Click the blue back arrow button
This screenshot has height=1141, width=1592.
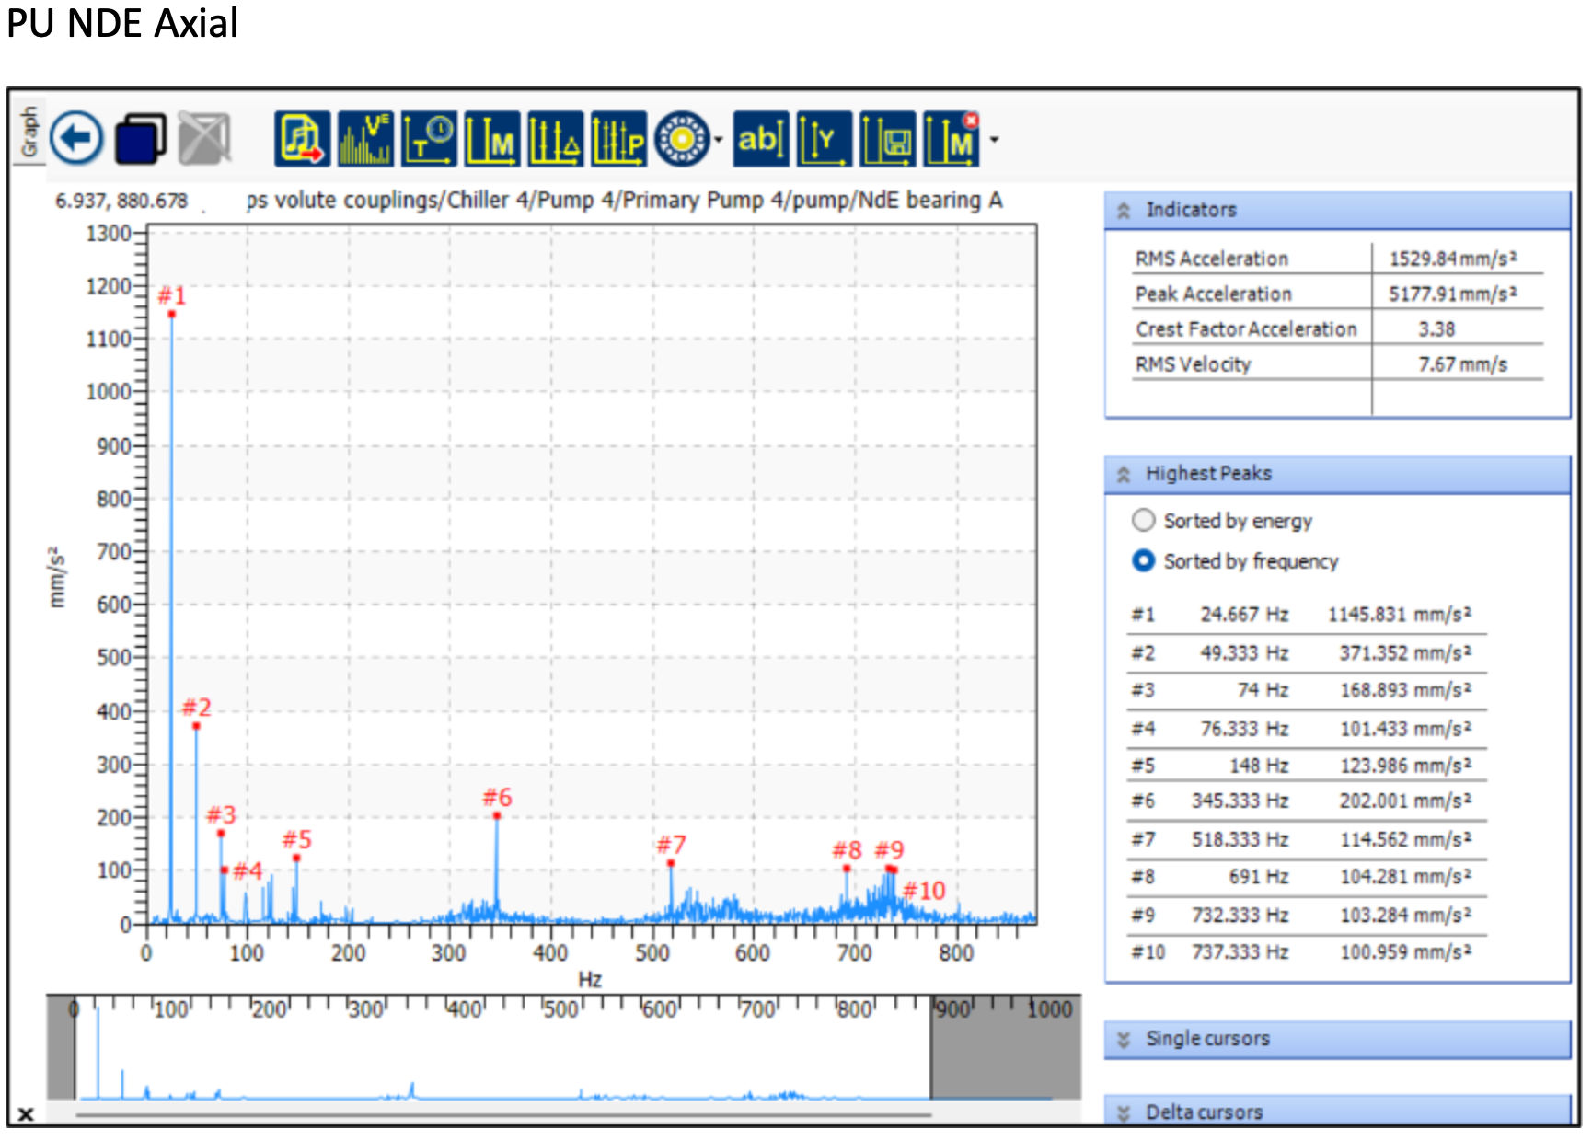click(x=75, y=139)
